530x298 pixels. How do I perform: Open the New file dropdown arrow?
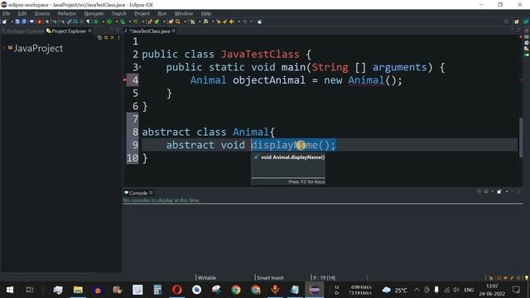coord(12,22)
